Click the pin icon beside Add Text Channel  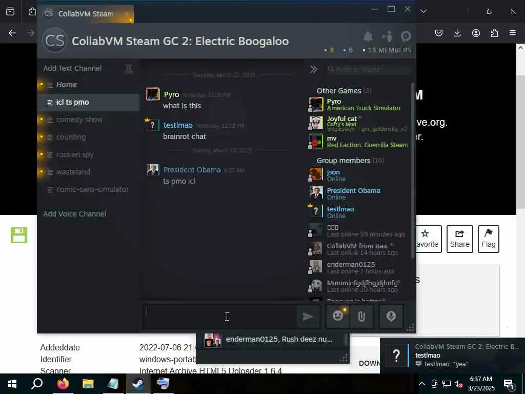pos(128,69)
